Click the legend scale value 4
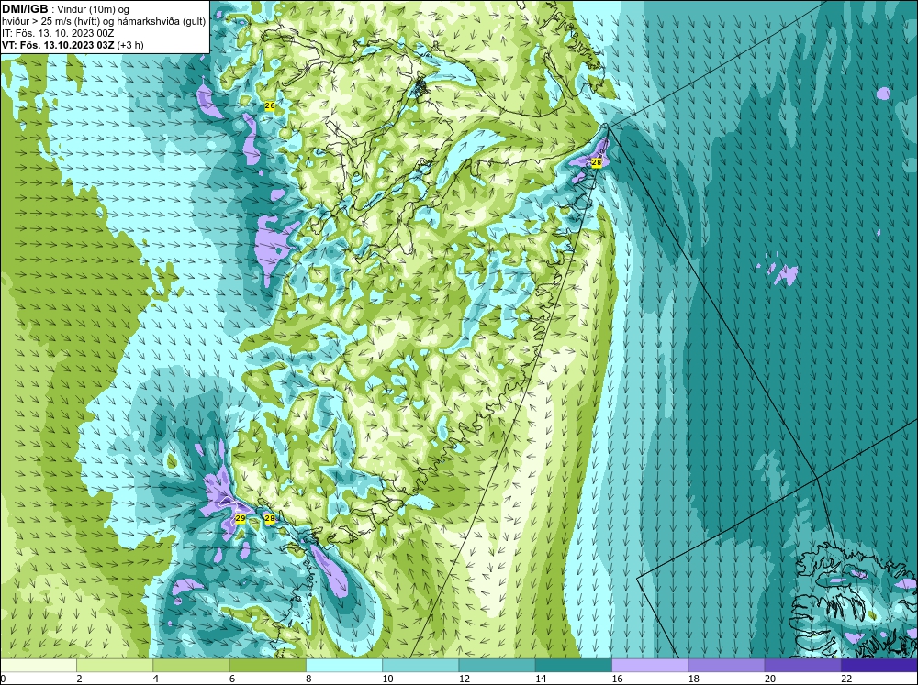 [x=156, y=679]
